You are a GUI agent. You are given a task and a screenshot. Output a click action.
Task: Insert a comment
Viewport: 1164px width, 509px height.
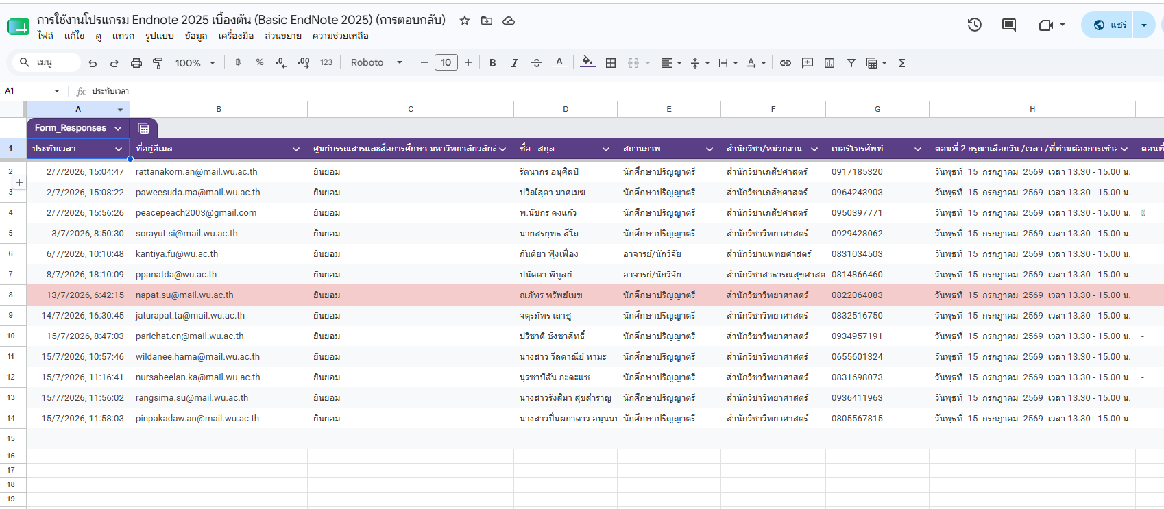click(808, 63)
